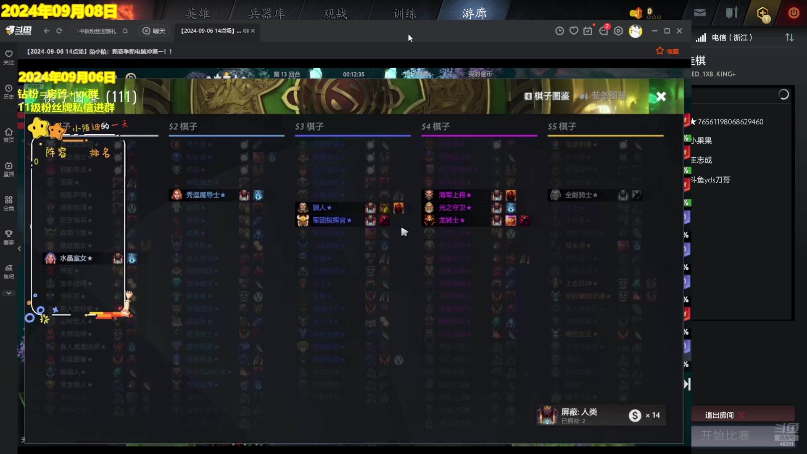This screenshot has height=454, width=807.
Task: Select the 龙骑士 chess piece
Action: pyautogui.click(x=476, y=220)
